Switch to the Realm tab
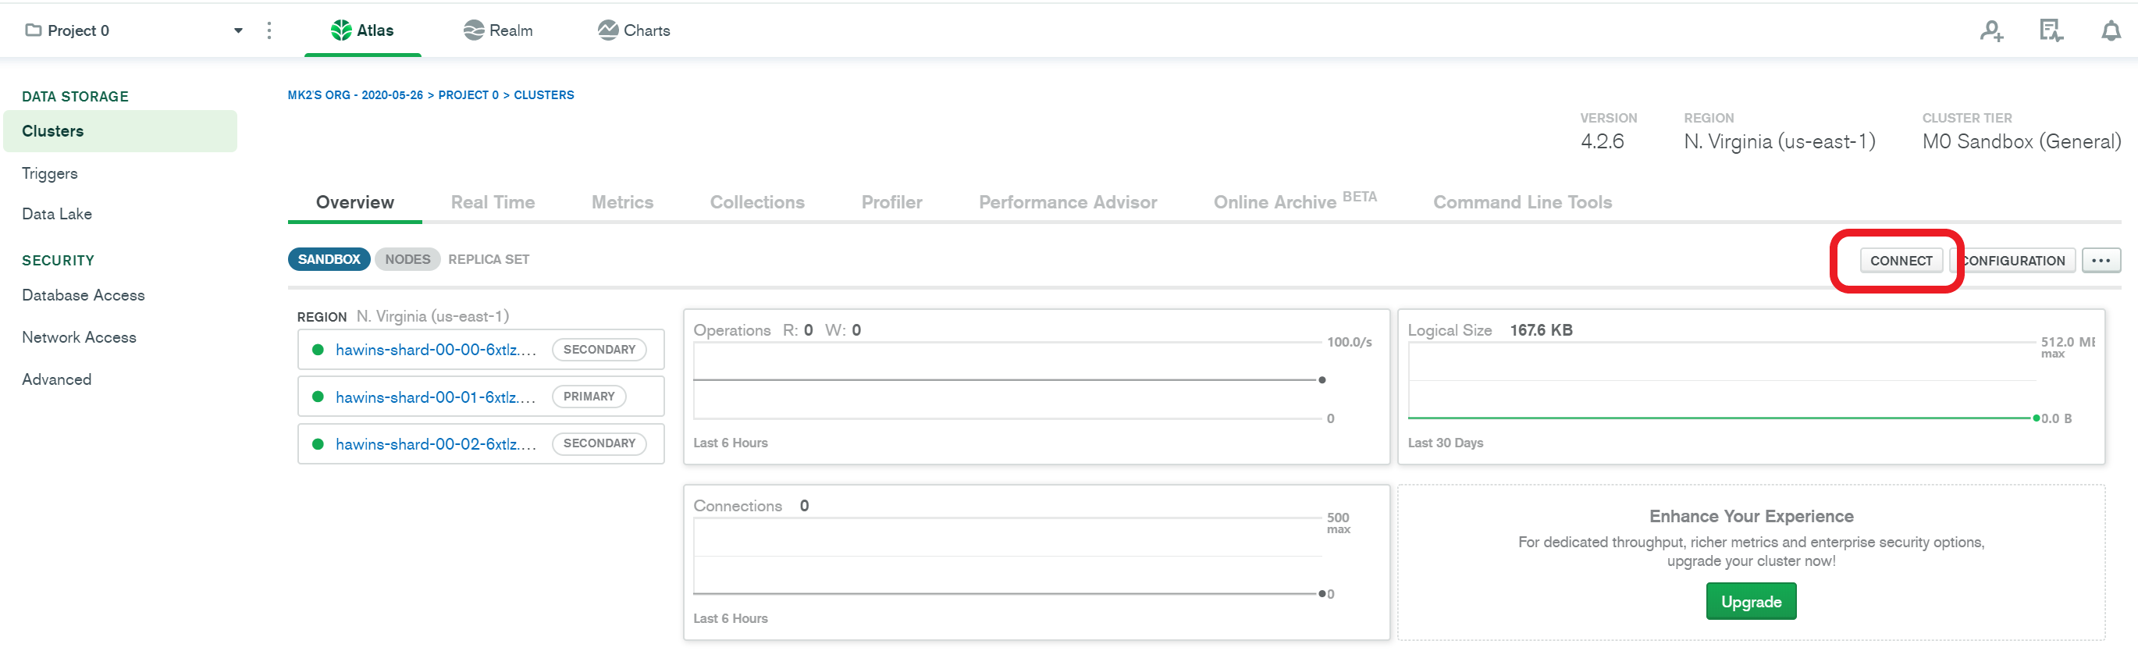2138x669 pixels. click(498, 30)
